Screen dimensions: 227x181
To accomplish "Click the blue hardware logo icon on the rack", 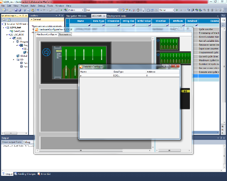I will click(46, 52).
